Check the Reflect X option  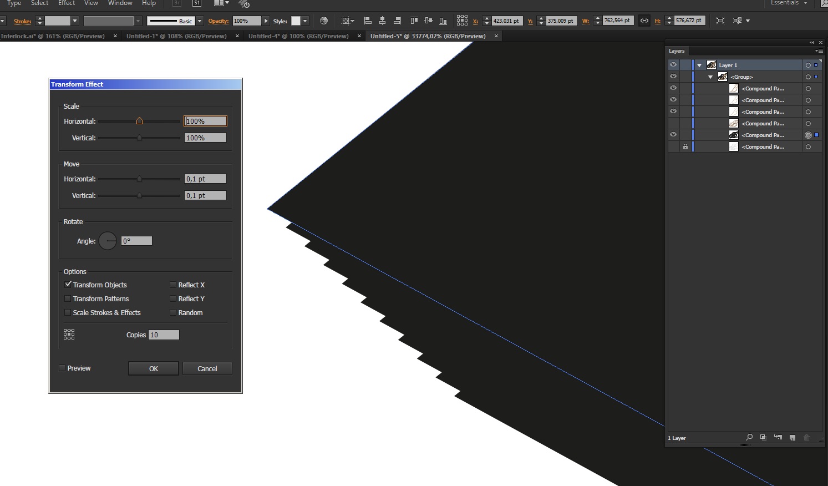[173, 285]
